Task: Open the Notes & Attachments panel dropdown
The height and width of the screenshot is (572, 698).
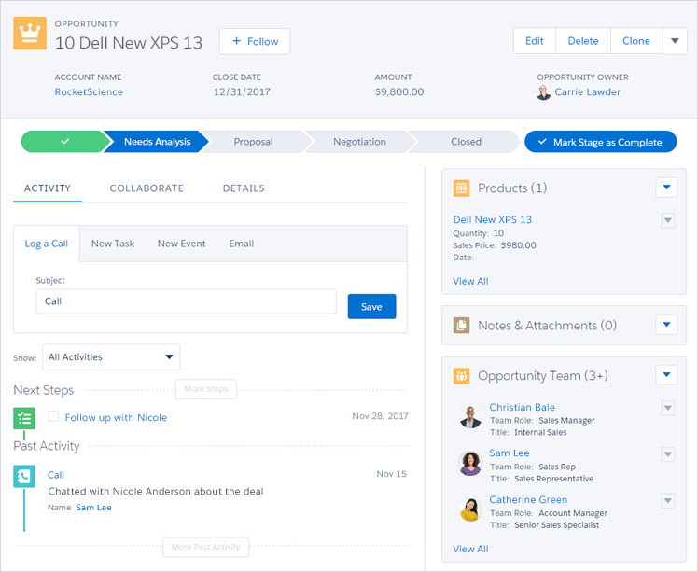Action: (666, 325)
